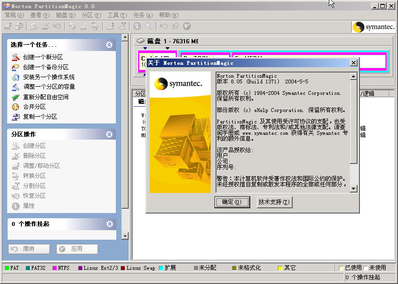Click the resize partition capacity task icon
Screen dimensions: 398x284
click(15, 87)
